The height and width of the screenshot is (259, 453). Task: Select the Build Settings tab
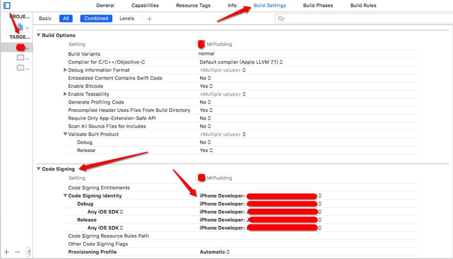coord(270,5)
